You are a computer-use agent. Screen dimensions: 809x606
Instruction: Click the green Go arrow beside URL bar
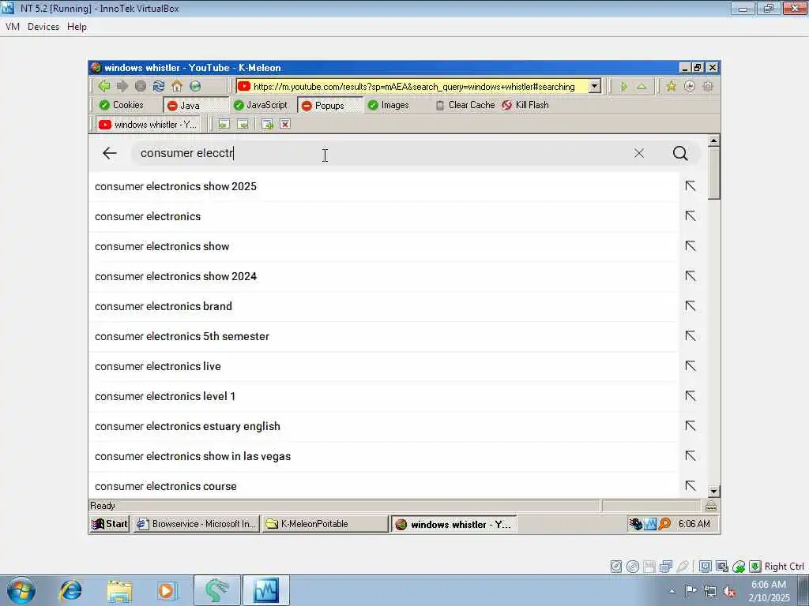point(624,87)
